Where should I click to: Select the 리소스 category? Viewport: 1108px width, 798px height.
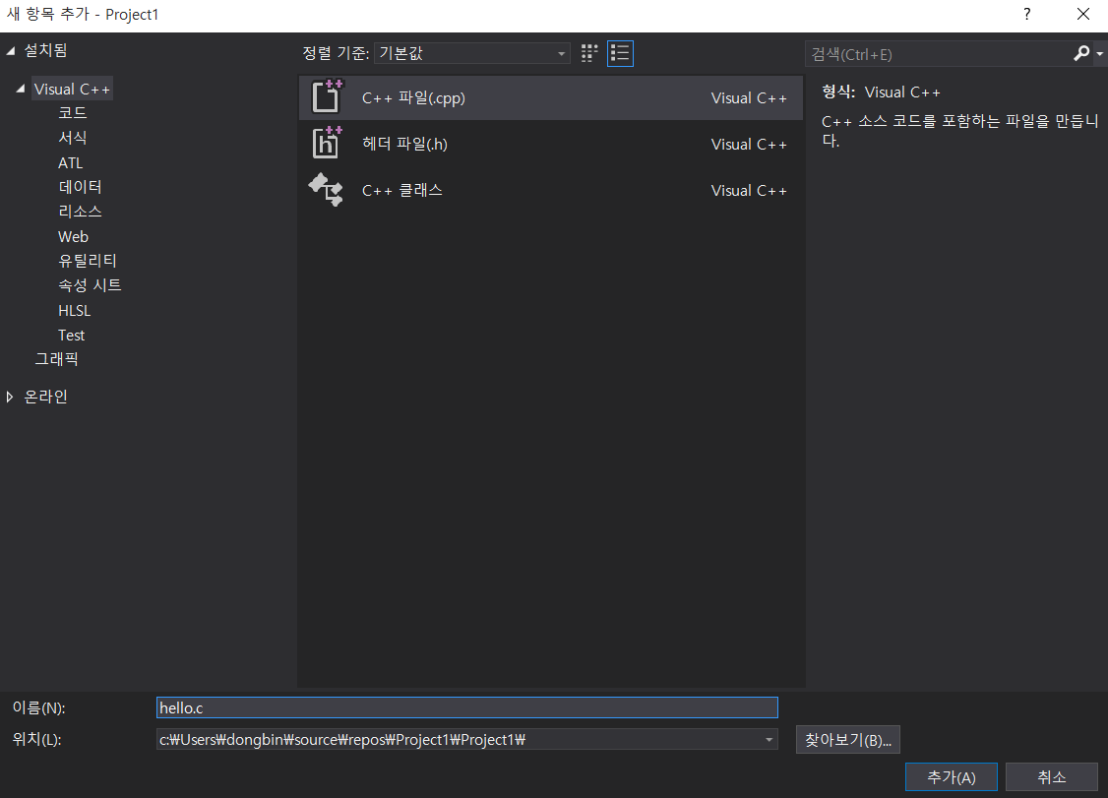[x=80, y=212]
